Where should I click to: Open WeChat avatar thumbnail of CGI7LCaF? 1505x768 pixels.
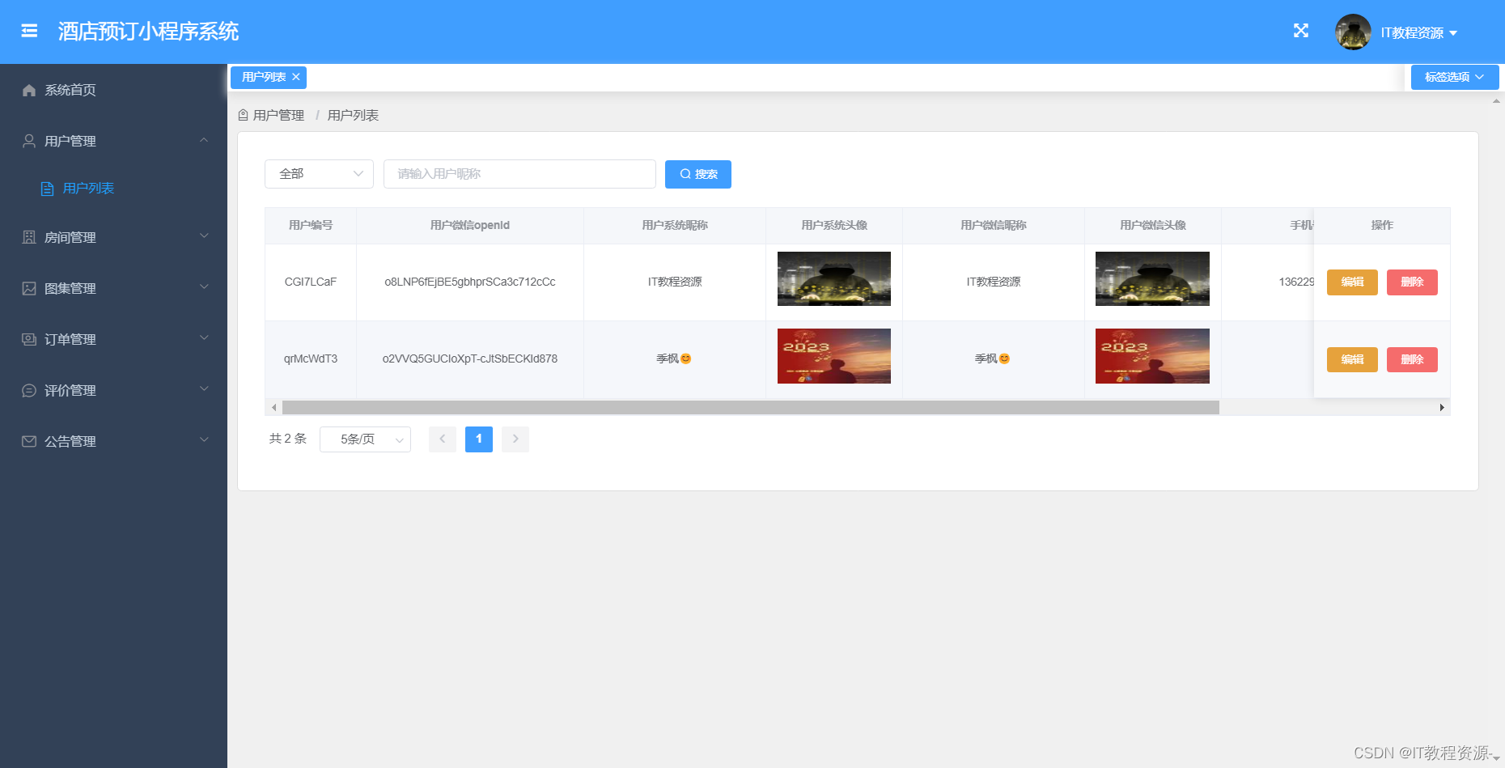pyautogui.click(x=1152, y=278)
